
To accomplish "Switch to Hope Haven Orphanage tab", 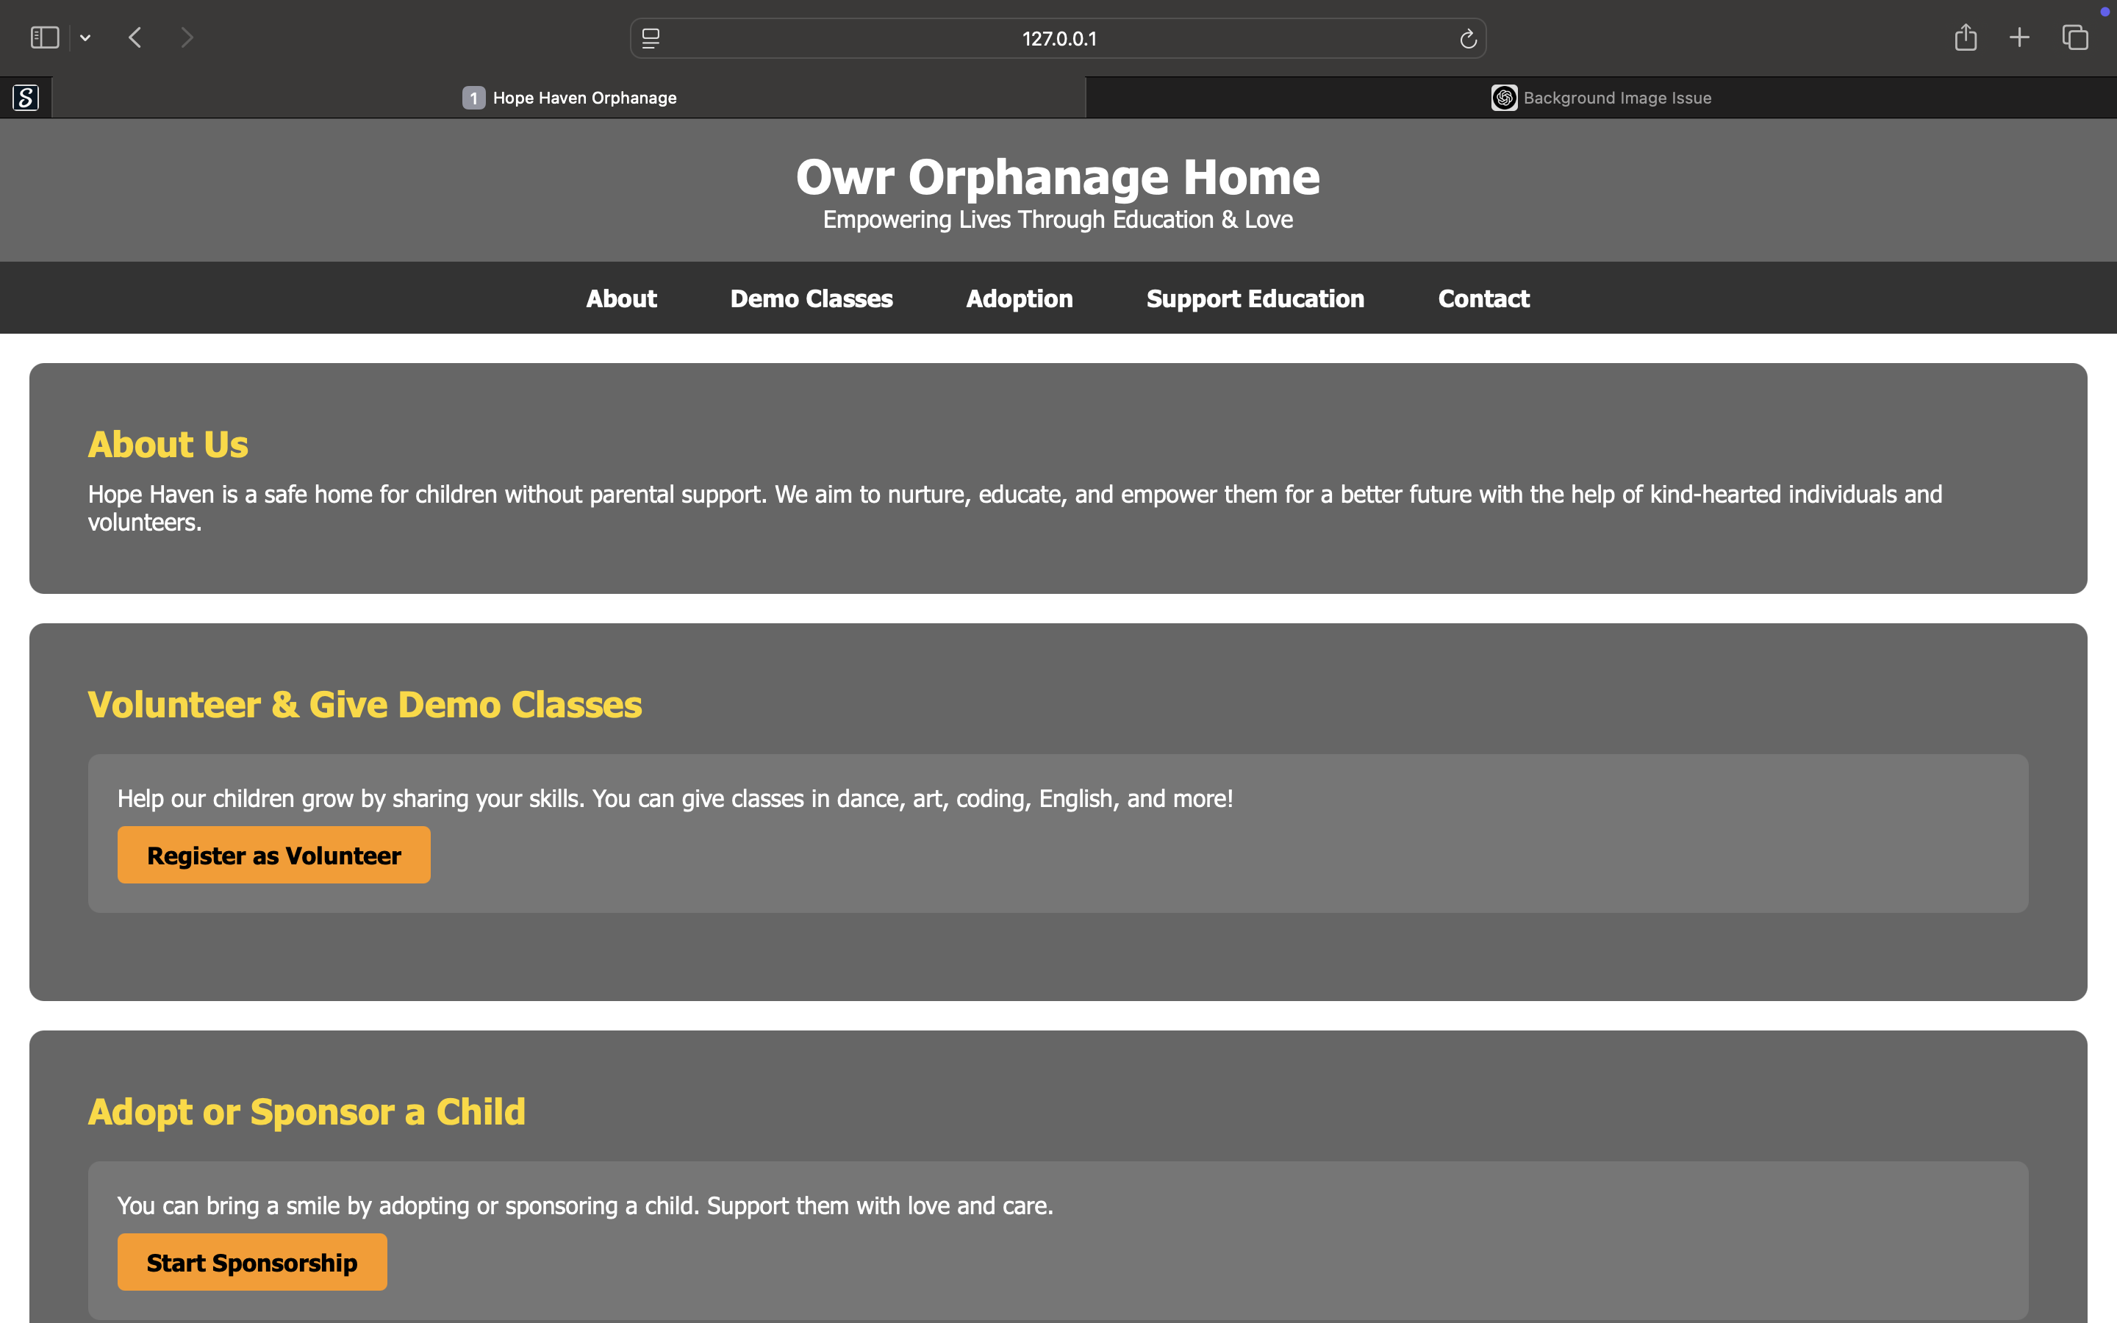I will point(570,97).
